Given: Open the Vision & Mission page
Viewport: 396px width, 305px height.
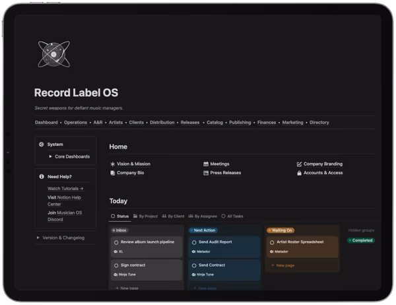Looking at the screenshot, I should 133,164.
